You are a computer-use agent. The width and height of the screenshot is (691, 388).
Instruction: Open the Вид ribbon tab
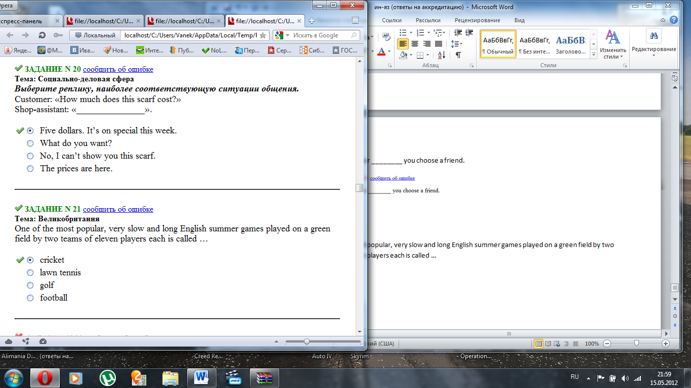[x=520, y=20]
